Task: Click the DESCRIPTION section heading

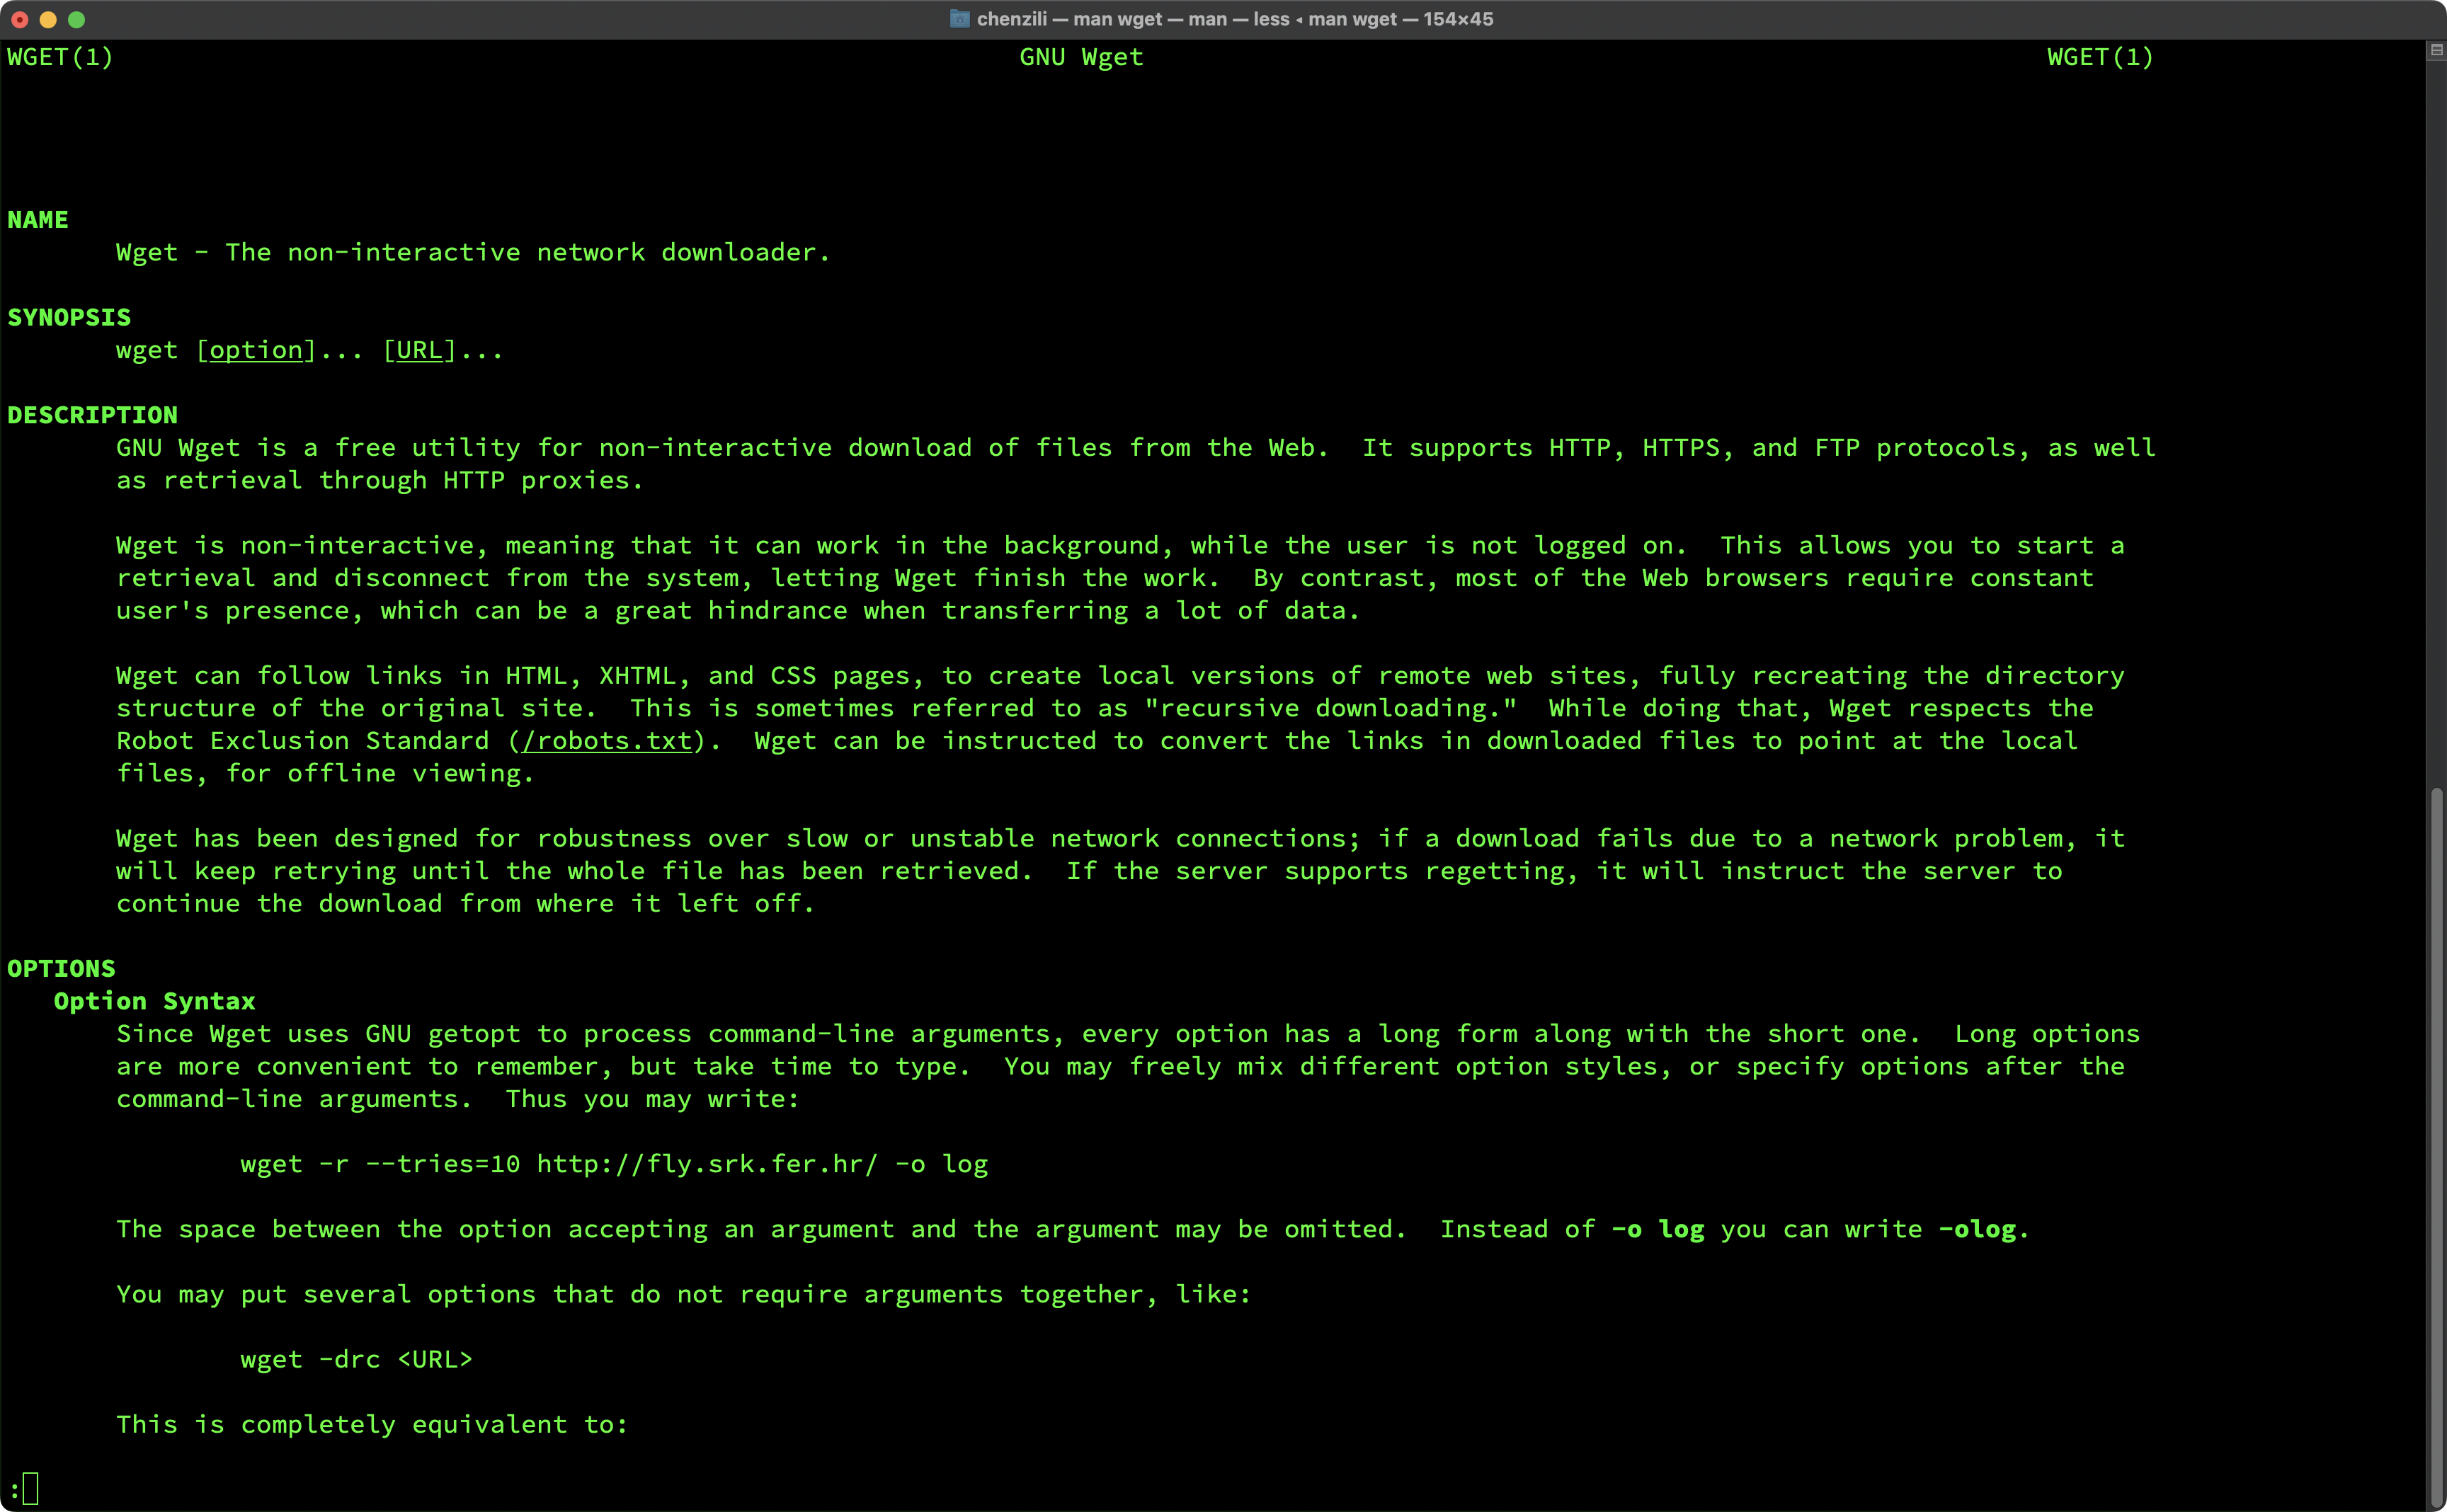Action: point(92,415)
